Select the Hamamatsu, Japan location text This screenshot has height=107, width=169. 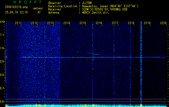(x=110, y=6)
